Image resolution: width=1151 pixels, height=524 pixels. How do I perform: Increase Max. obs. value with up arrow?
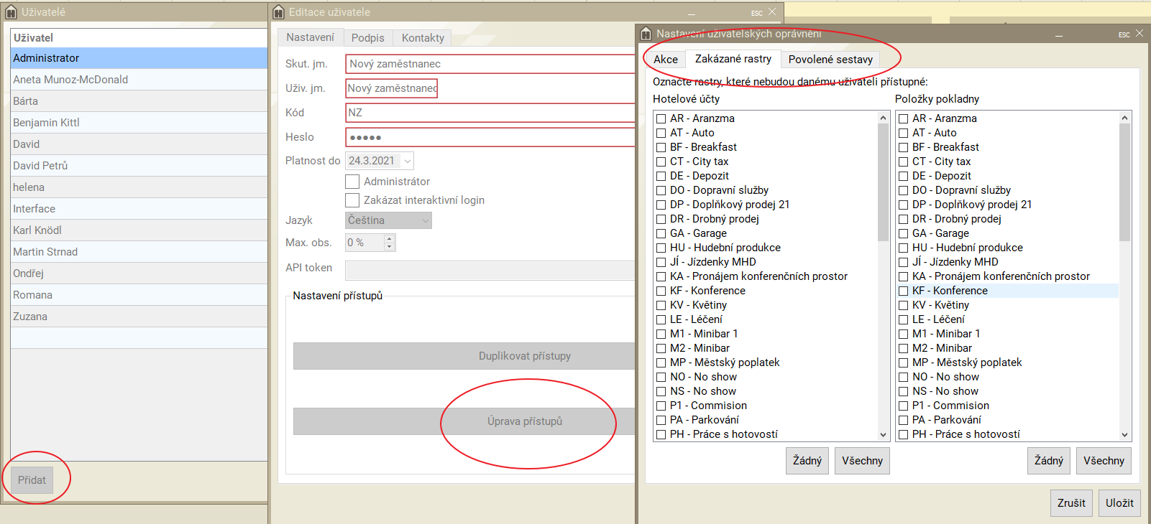[389, 238]
